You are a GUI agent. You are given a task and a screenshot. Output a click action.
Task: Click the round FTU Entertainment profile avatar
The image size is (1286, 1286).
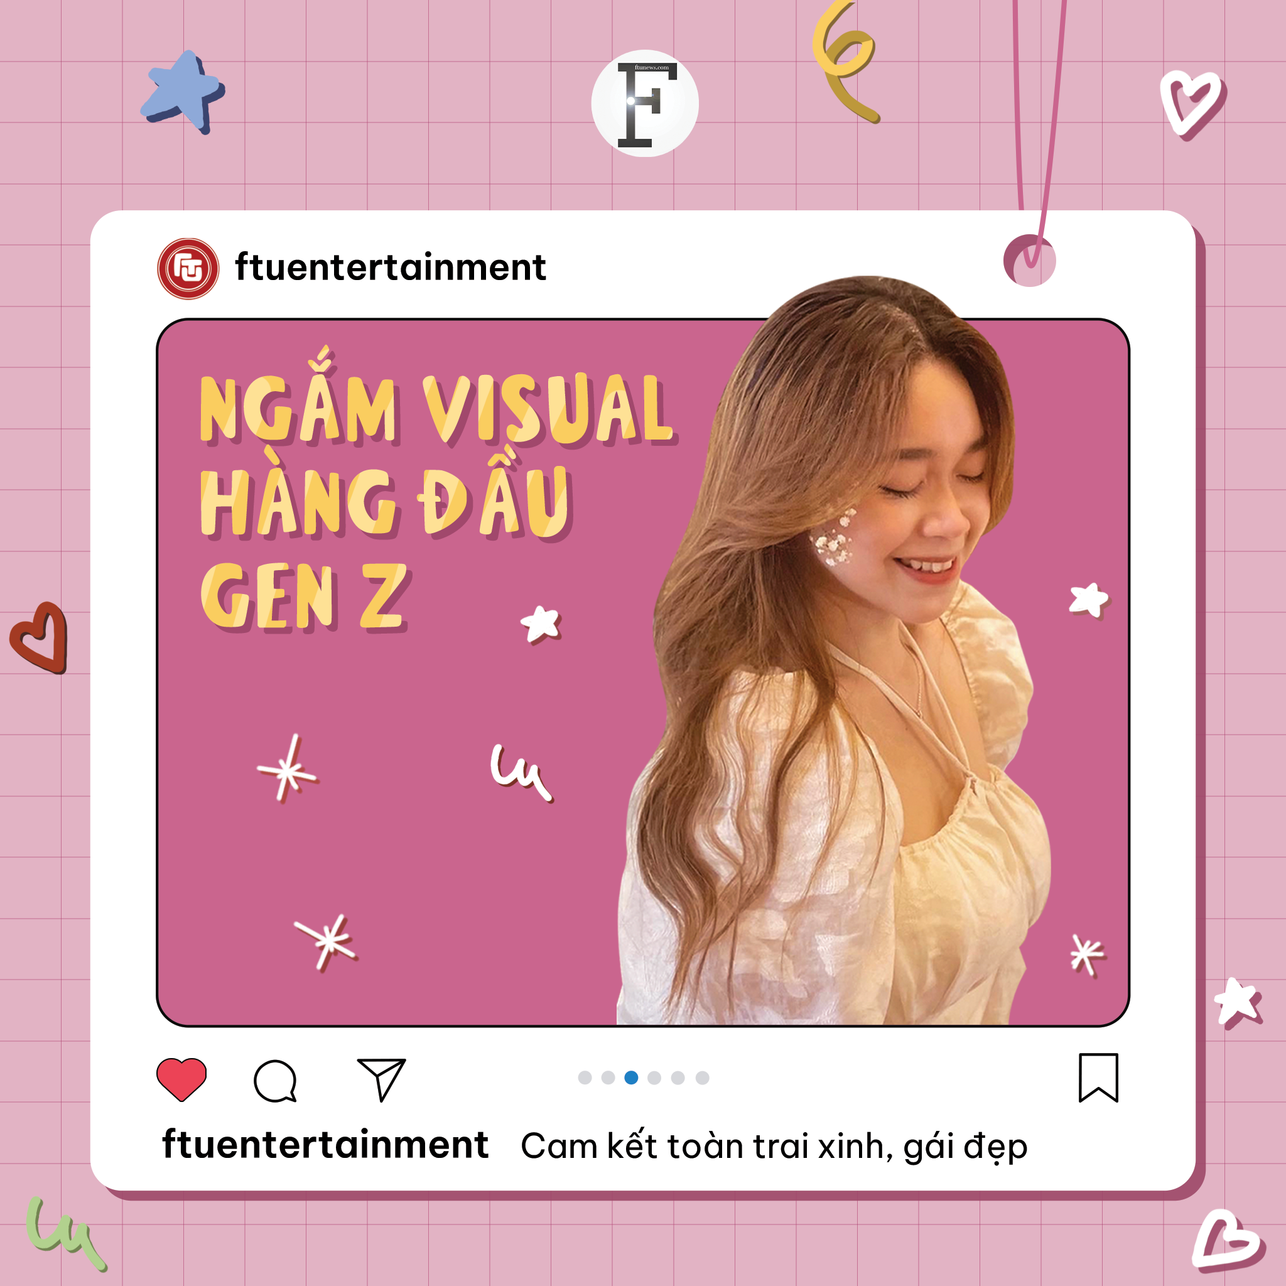pyautogui.click(x=188, y=268)
